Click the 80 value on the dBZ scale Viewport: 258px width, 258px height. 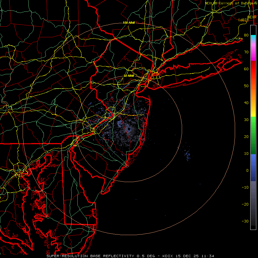coord(246,35)
